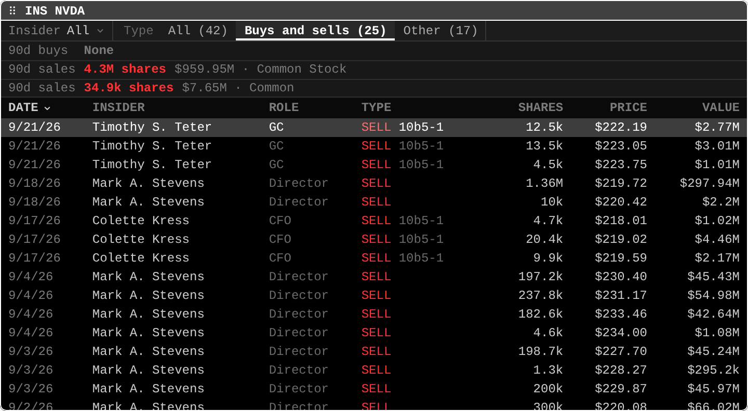
Task: Click the CFO role in the $219.59 row
Action: [280, 258]
